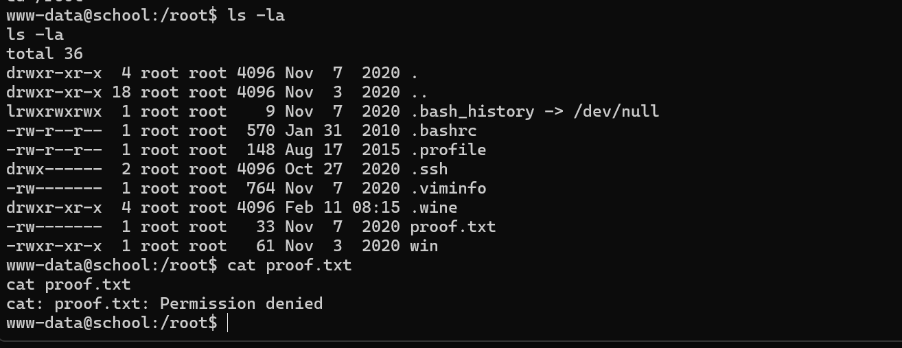Click the cursor at the last prompt
The width and height of the screenshot is (902, 348).
click(x=227, y=323)
